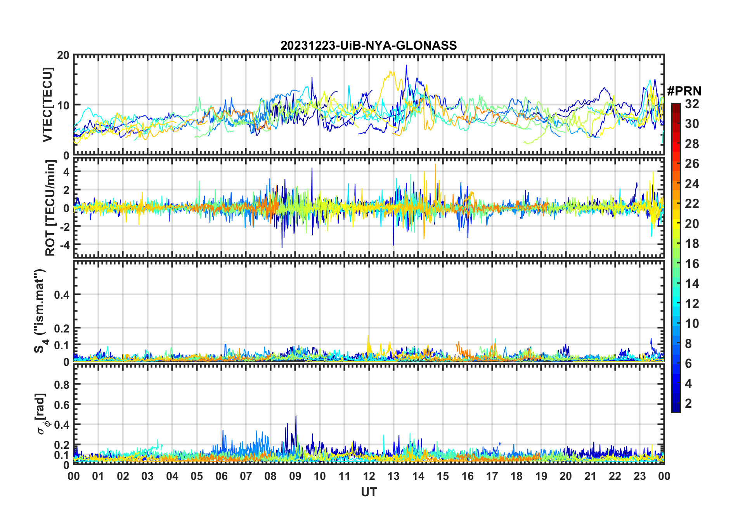Image resolution: width=738 pixels, height=516 pixels.
Task: Click colorbar tick label 2
Action: 688,403
